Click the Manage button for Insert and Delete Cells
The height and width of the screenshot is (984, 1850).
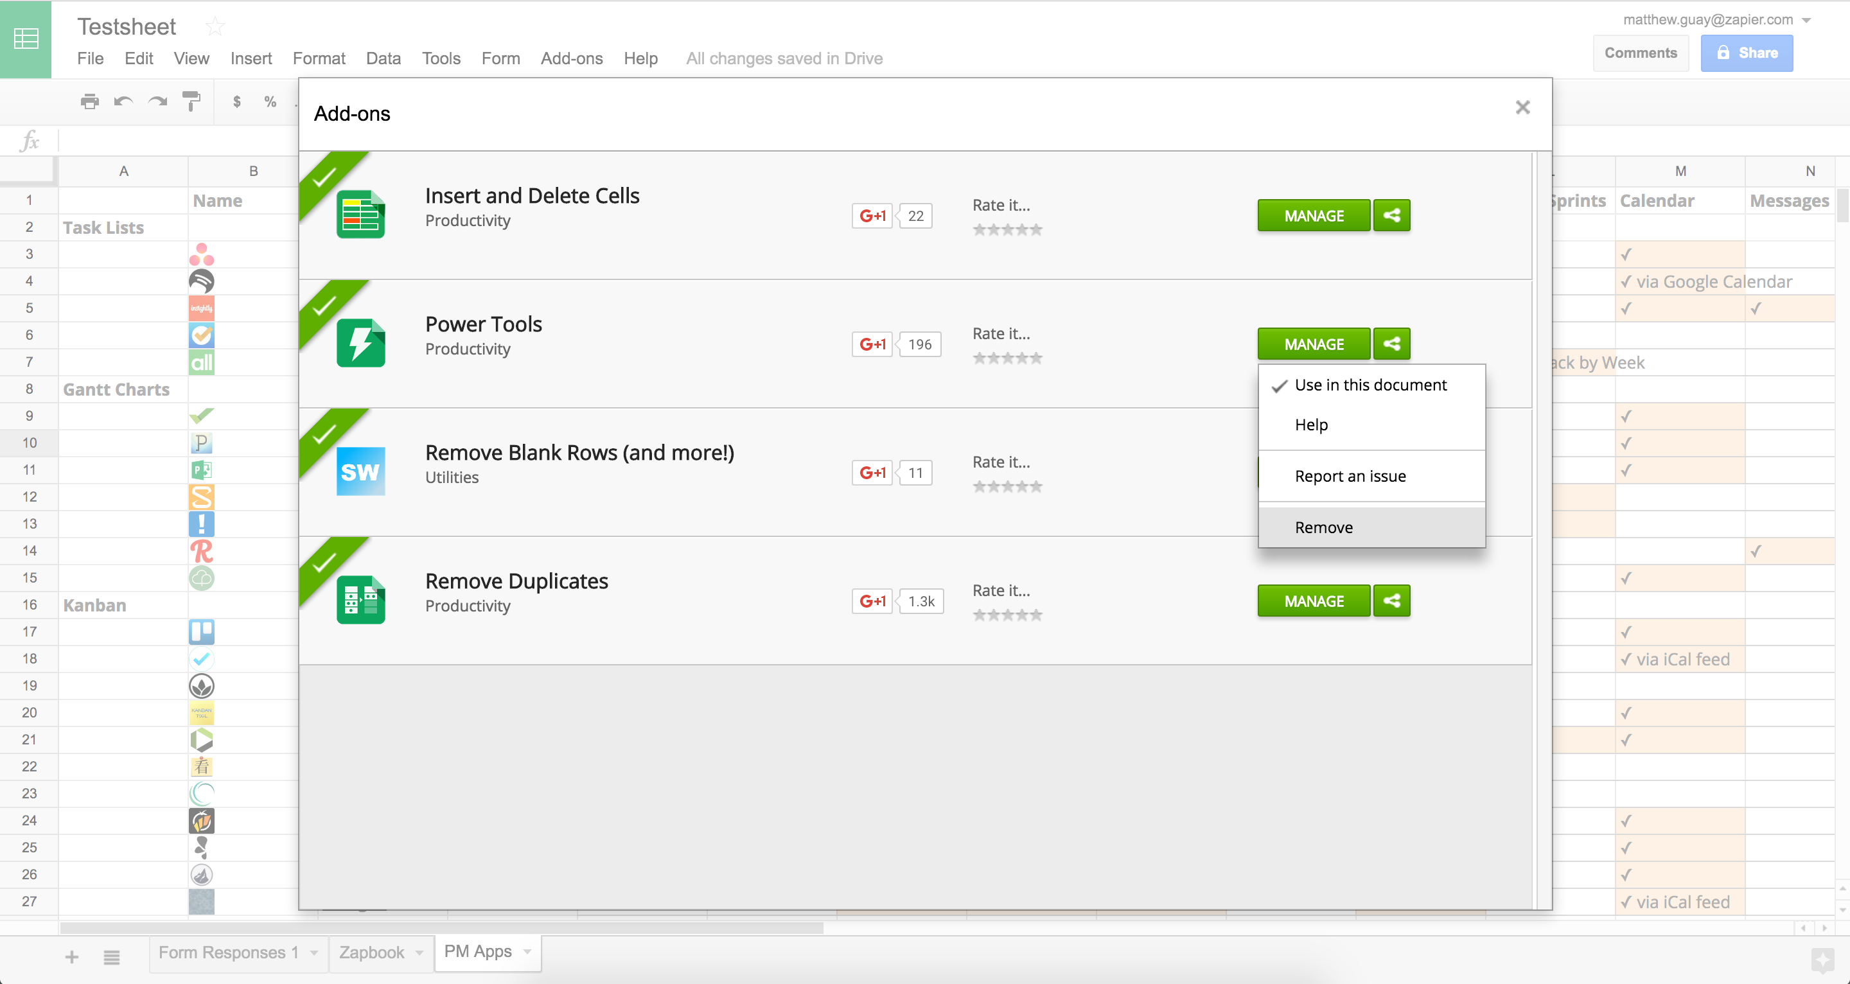tap(1313, 214)
